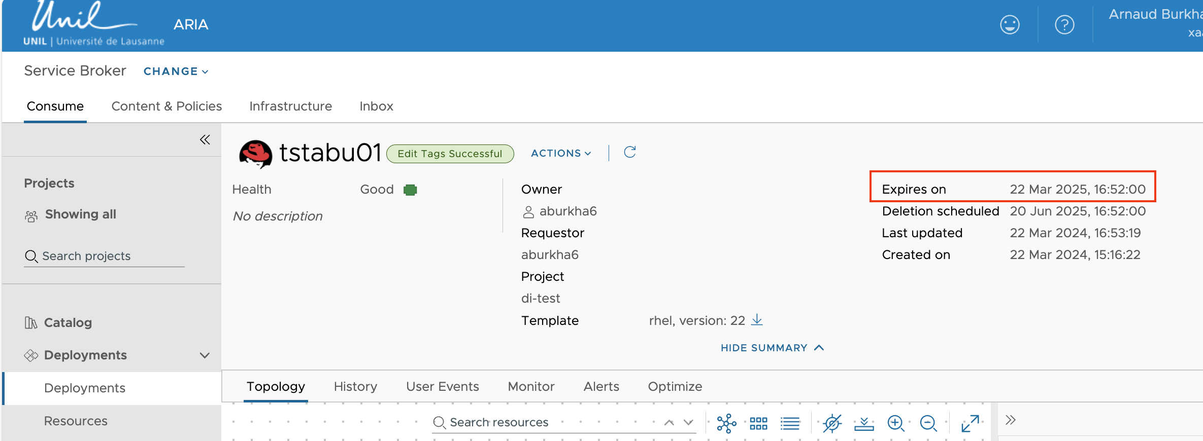Collapse the left sidebar with double chevron
Screen dimensions: 1203x441
(x=205, y=140)
